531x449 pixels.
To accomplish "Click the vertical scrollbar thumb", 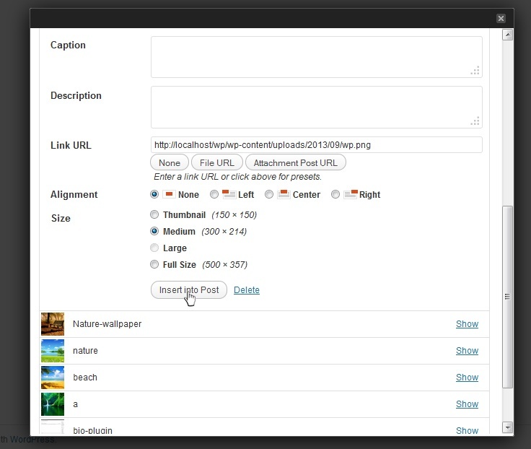I will click(x=507, y=297).
